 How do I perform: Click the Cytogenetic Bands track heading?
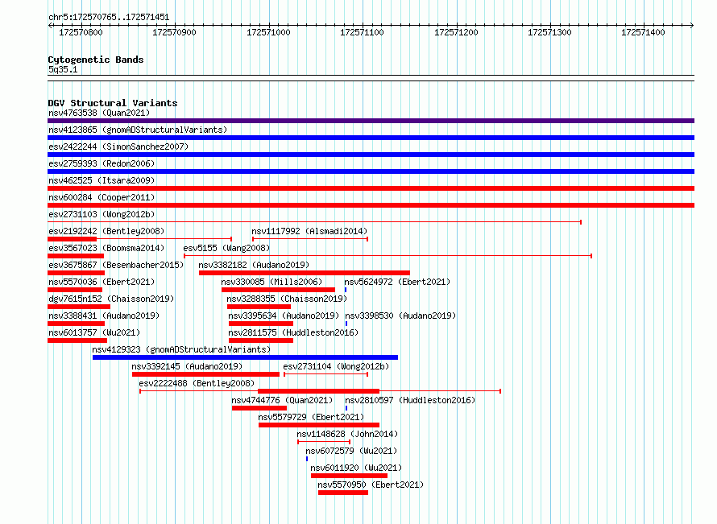coord(96,60)
